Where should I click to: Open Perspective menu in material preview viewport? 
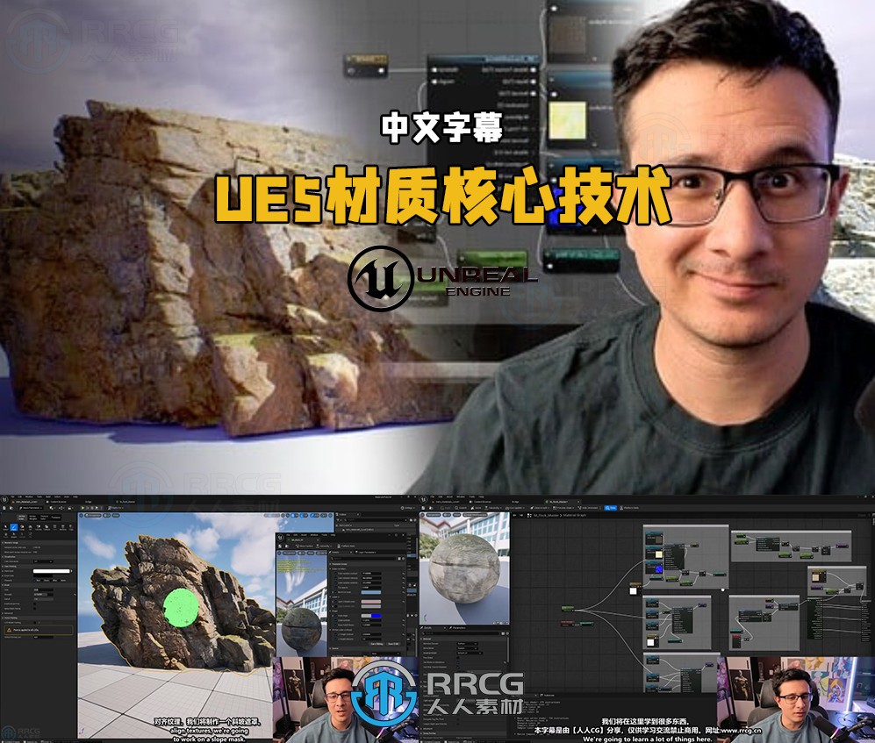point(433,515)
